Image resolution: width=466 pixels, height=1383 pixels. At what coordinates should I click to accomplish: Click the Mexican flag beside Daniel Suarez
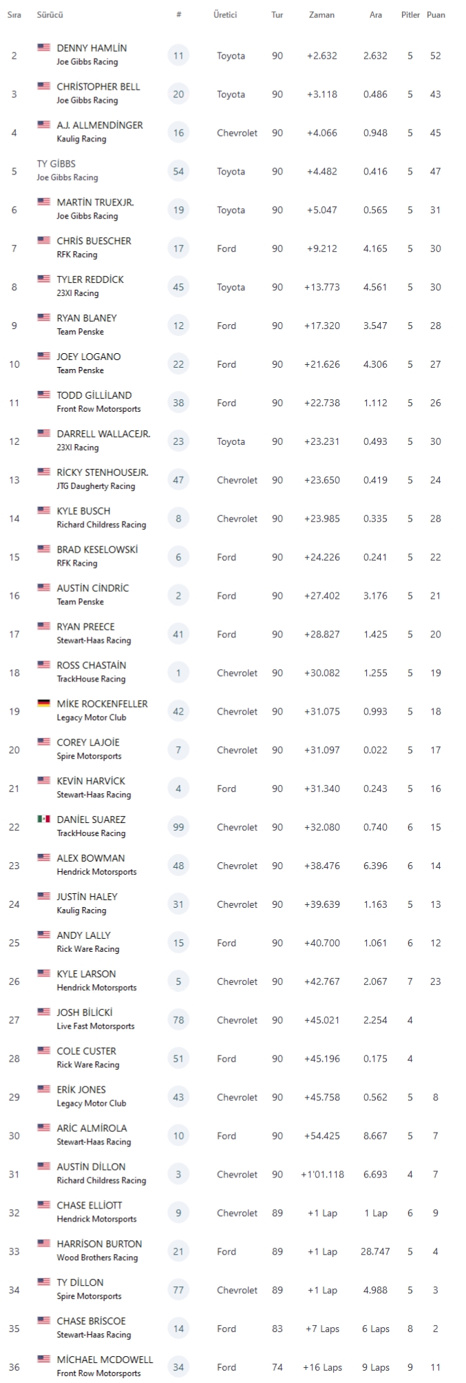44,819
